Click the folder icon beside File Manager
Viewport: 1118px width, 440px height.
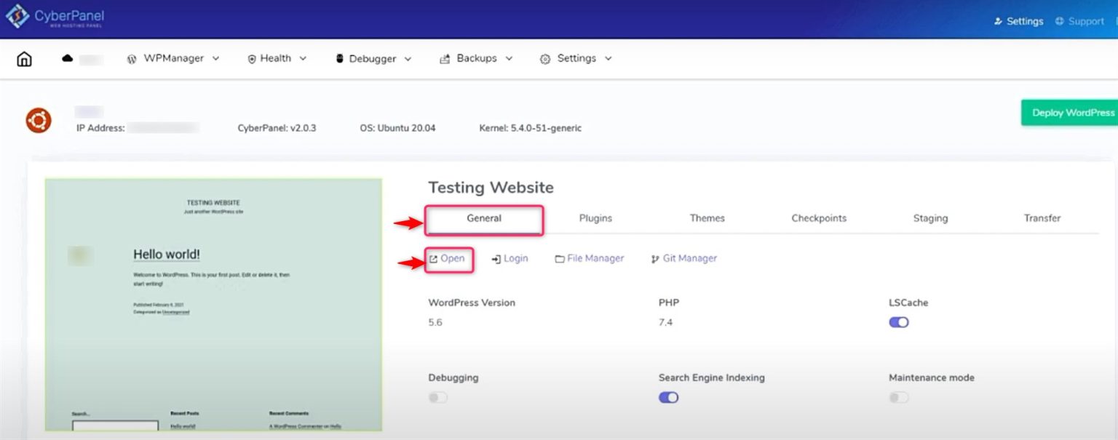coord(560,259)
